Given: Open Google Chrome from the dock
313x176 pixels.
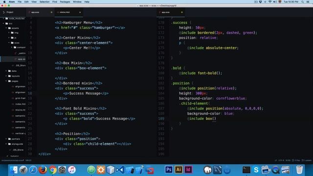Looking at the screenshot, I should point(52,170).
